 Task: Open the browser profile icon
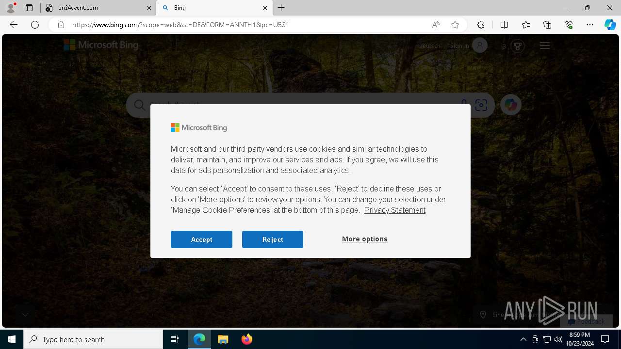pyautogui.click(x=10, y=8)
